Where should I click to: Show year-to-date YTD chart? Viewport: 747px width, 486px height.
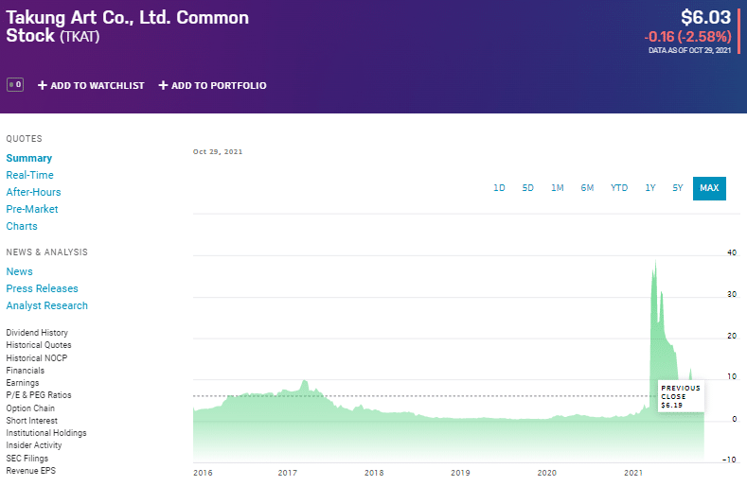[x=619, y=188]
